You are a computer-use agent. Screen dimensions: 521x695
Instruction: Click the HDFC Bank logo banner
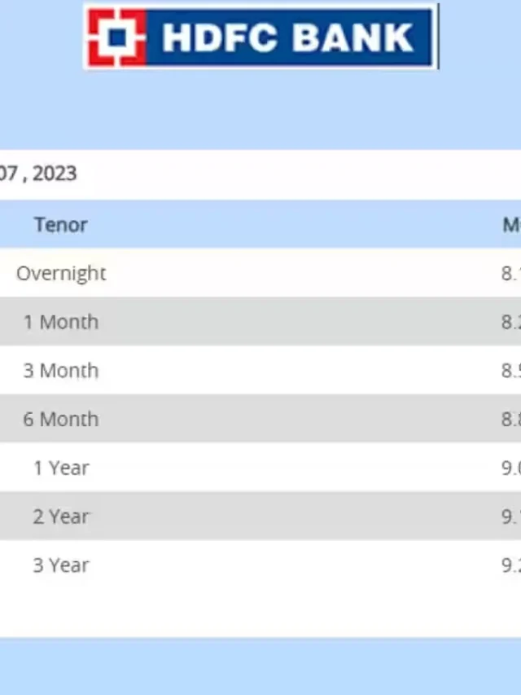tap(261, 37)
